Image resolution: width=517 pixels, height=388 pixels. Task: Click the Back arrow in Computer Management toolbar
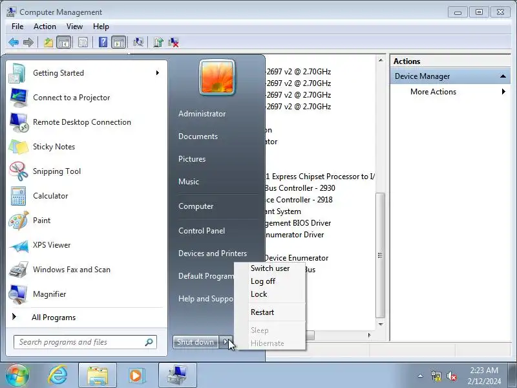13,42
